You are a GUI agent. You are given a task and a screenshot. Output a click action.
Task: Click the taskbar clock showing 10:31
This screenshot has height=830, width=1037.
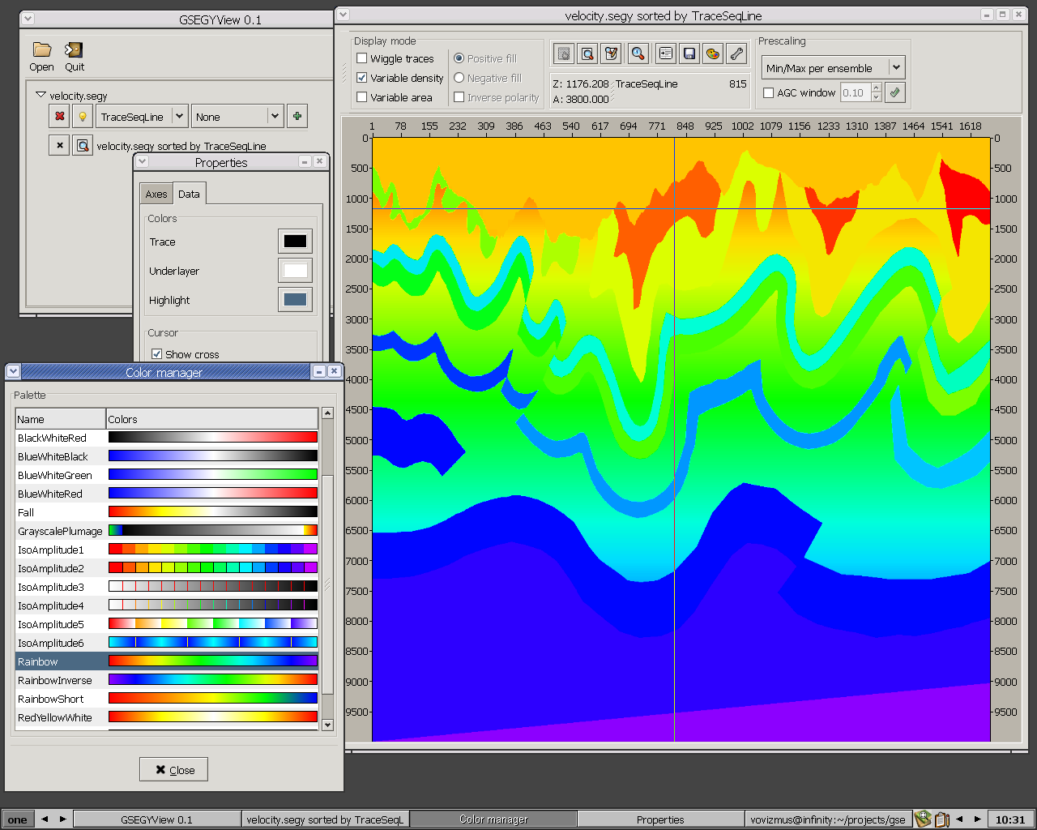point(1010,819)
